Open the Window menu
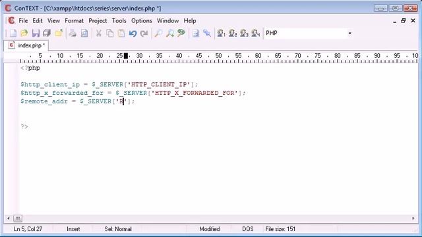 tap(167, 20)
